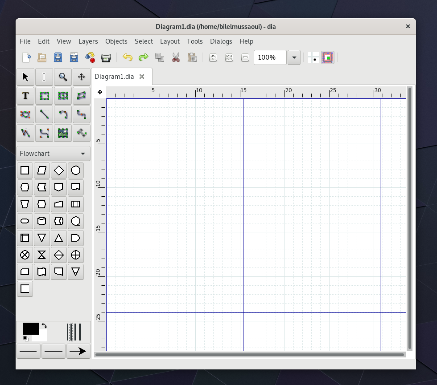Select the Magnify zoom tool
The width and height of the screenshot is (437, 385).
point(63,77)
